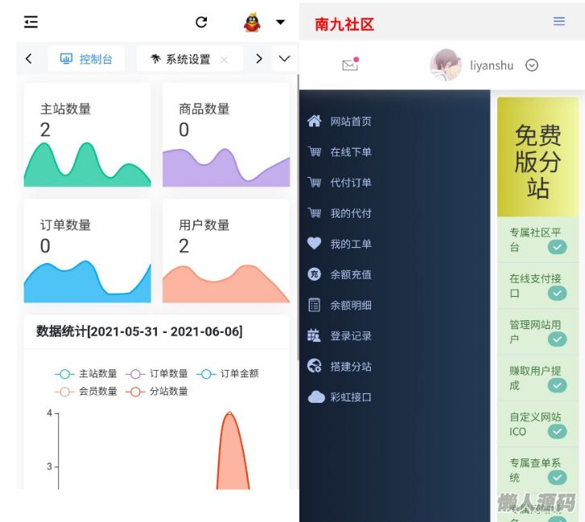Expand the circled chevron next to liyanshu
This screenshot has width=585, height=522.
[532, 65]
